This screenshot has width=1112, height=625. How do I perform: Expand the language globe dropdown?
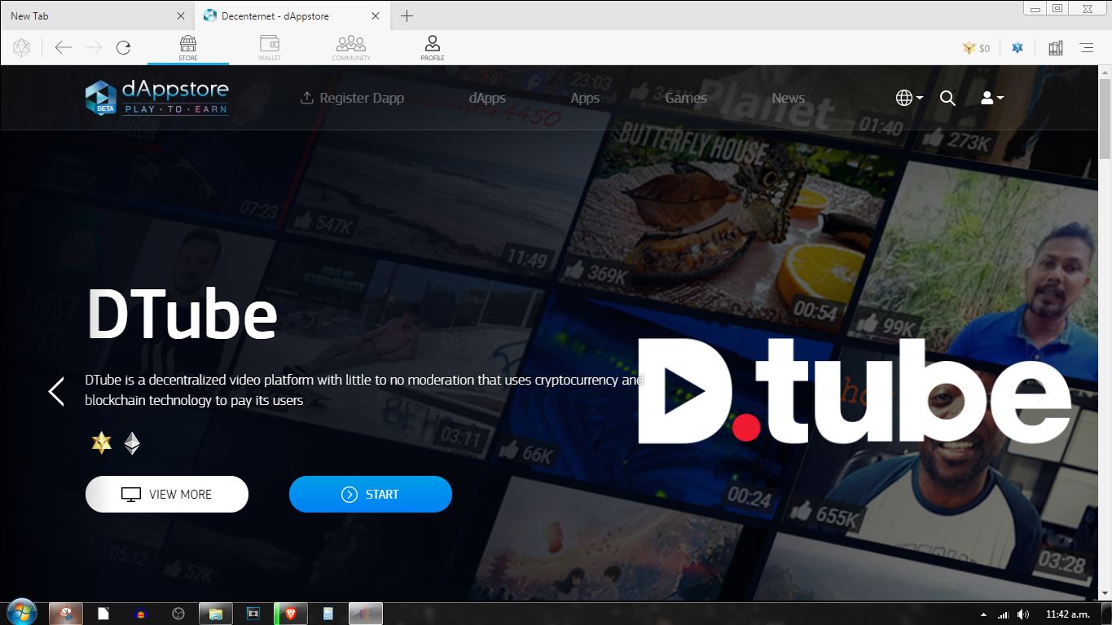tap(909, 98)
